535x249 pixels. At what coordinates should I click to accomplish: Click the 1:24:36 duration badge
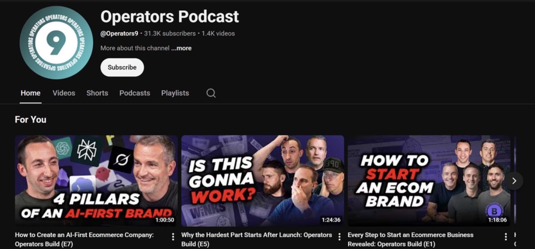pos(331,220)
